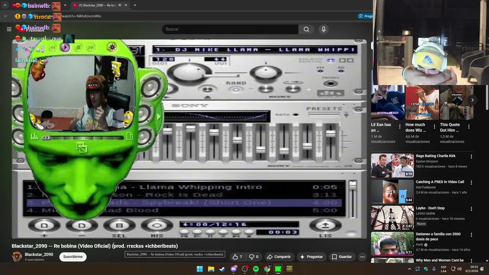The height and width of the screenshot is (275, 489).
Task: Open the Easton Simpson channel name
Action: pyautogui.click(x=427, y=162)
